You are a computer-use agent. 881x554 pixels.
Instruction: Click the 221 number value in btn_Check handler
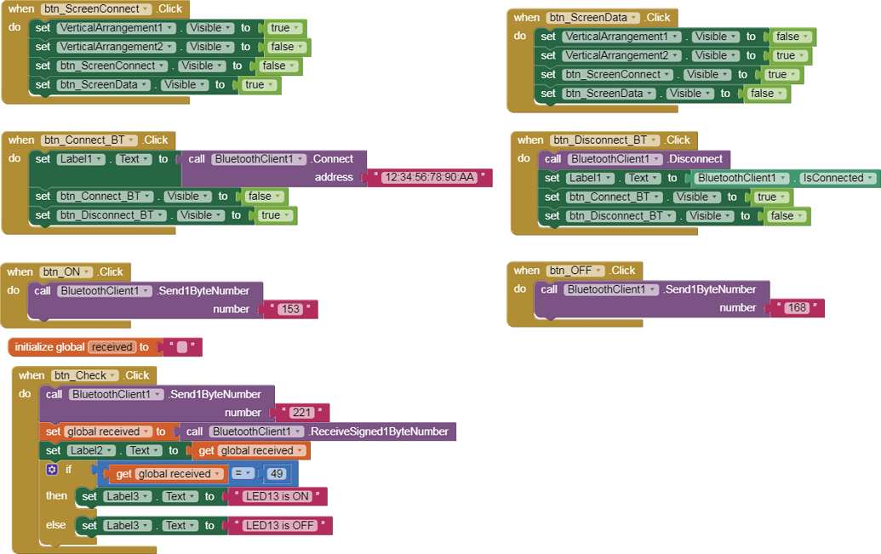[x=301, y=413]
